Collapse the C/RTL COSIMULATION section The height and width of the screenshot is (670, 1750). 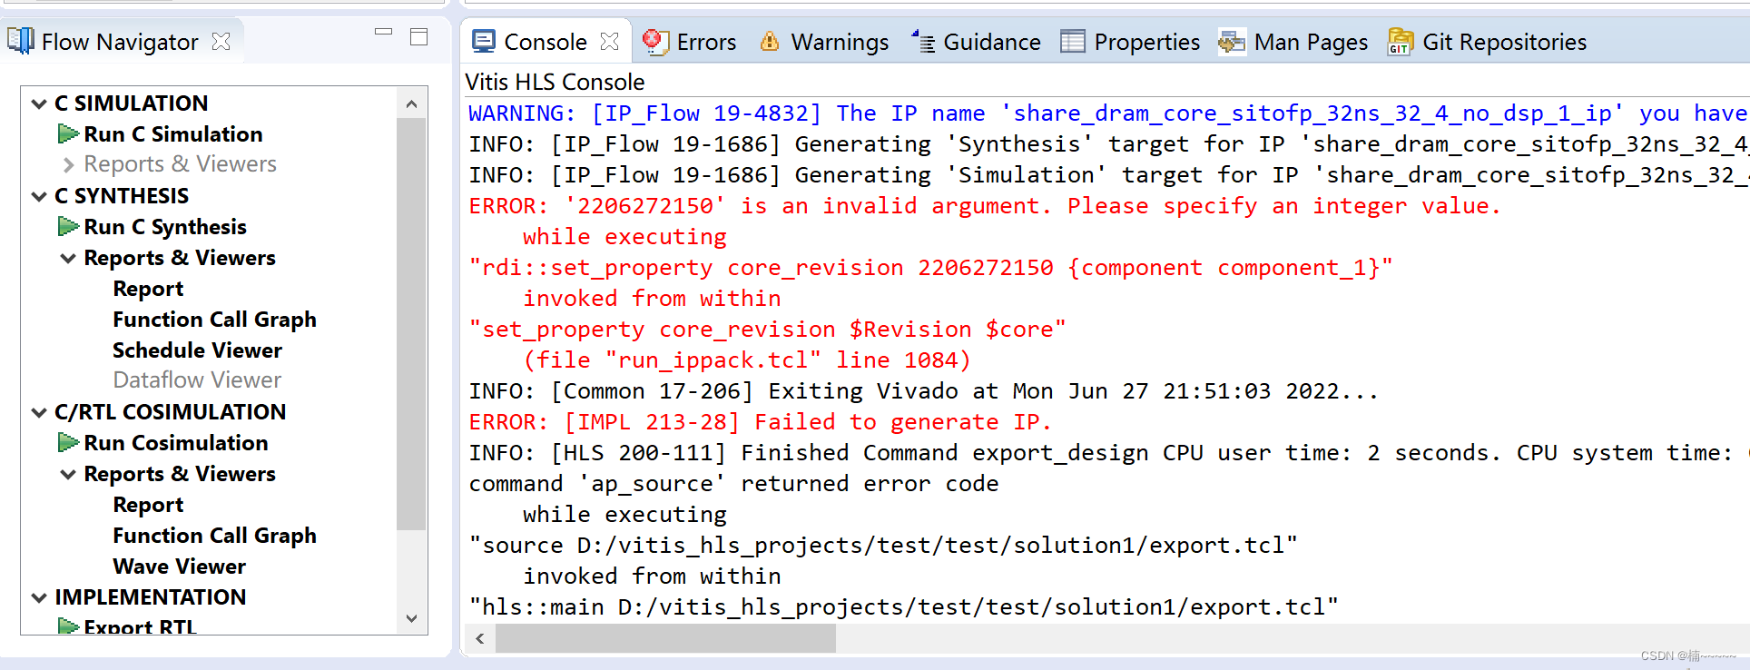(x=39, y=412)
